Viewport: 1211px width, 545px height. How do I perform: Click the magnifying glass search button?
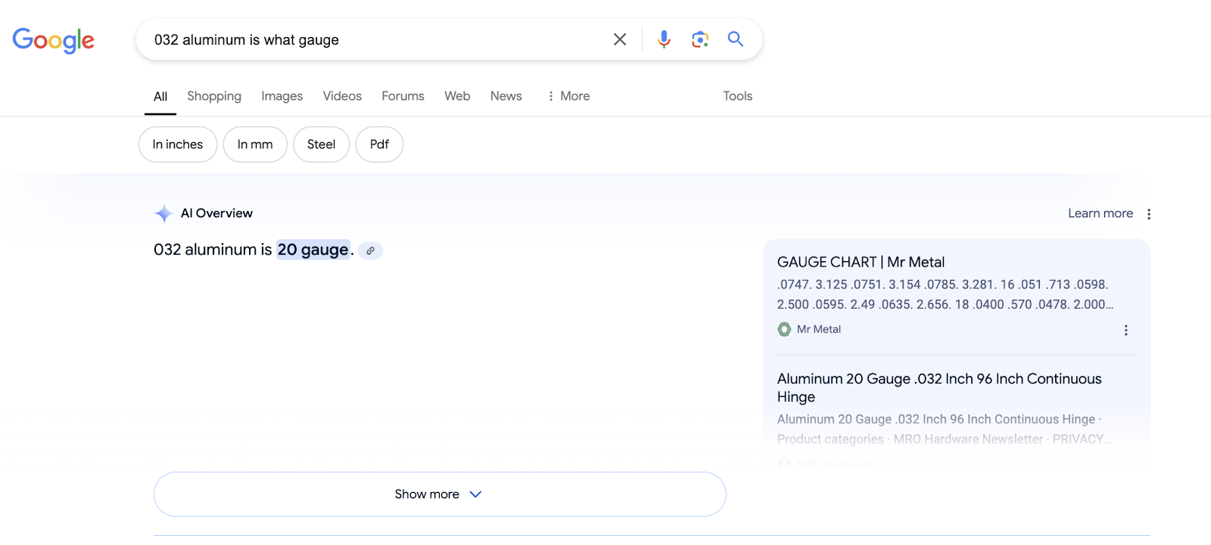pyautogui.click(x=735, y=39)
